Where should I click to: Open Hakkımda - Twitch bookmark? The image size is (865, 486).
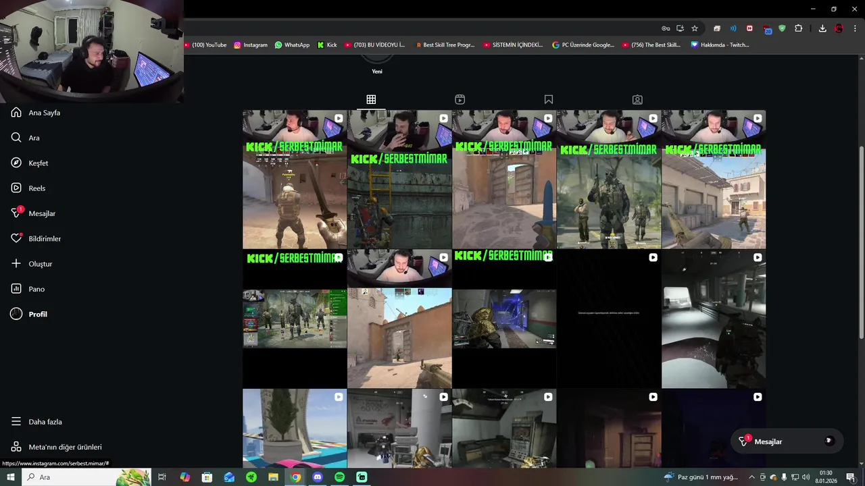[x=720, y=45]
